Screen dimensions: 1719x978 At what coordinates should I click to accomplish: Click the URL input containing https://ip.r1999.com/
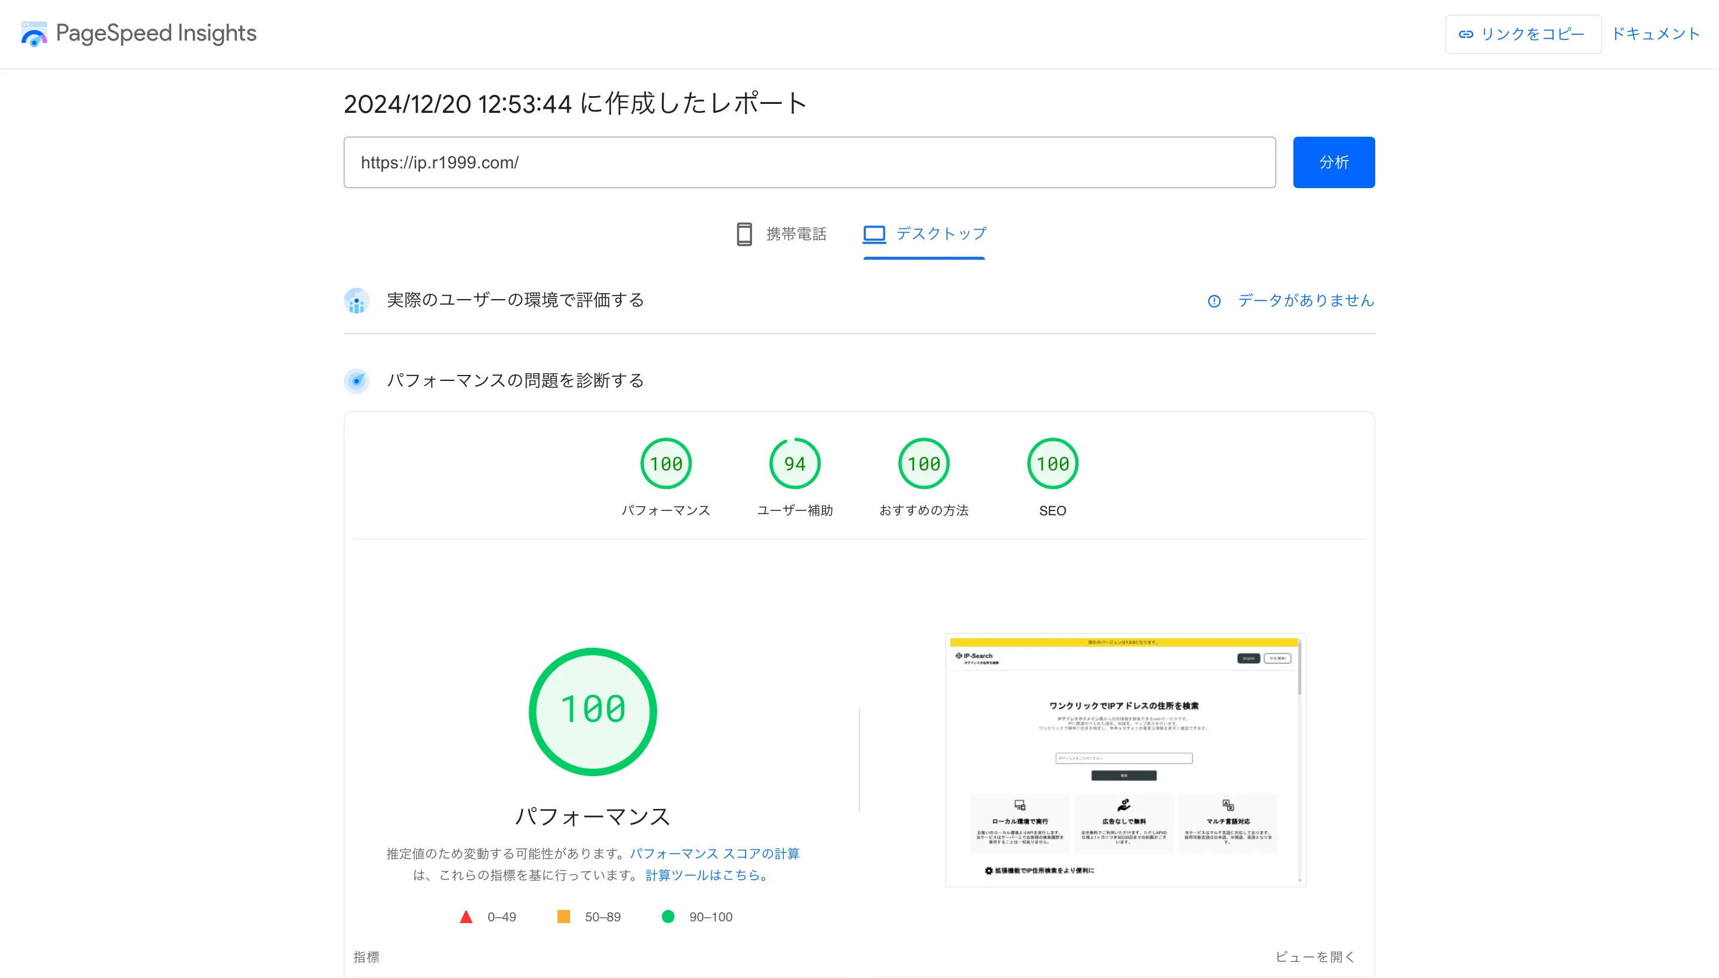pyautogui.click(x=808, y=162)
